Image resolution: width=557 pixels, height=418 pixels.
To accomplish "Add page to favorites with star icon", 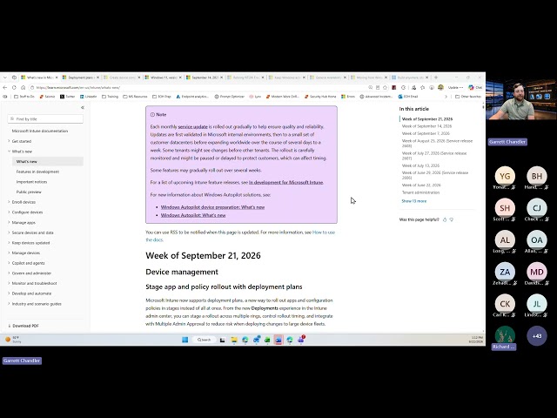I will (386, 87).
